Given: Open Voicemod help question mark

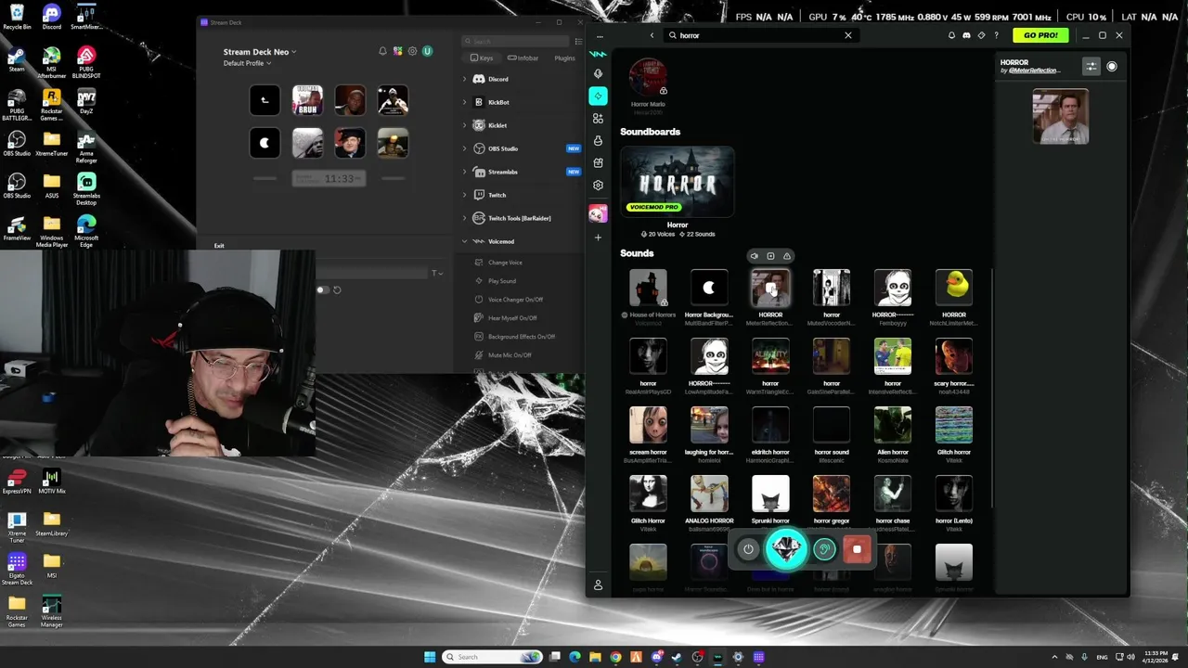Looking at the screenshot, I should [997, 35].
